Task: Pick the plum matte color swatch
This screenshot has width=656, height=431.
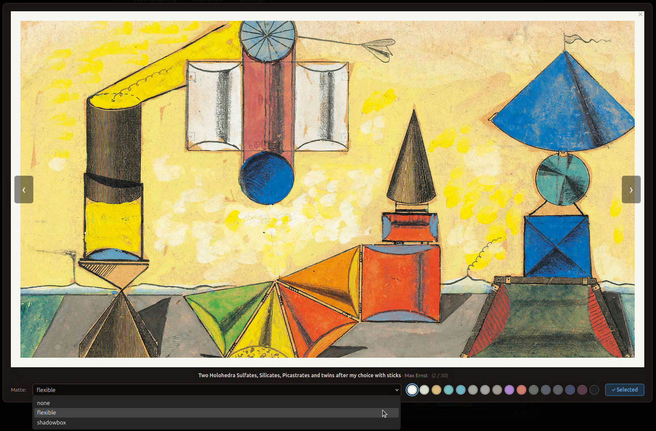Action: click(582, 390)
